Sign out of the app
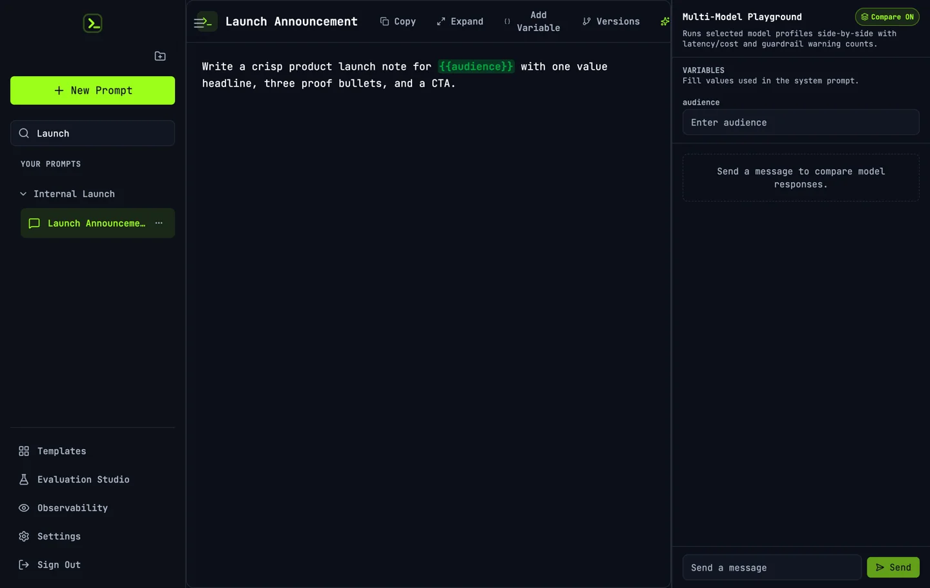The height and width of the screenshot is (588, 930). (x=92, y=565)
